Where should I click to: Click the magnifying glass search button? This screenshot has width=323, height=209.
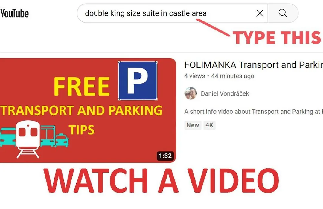click(x=283, y=13)
